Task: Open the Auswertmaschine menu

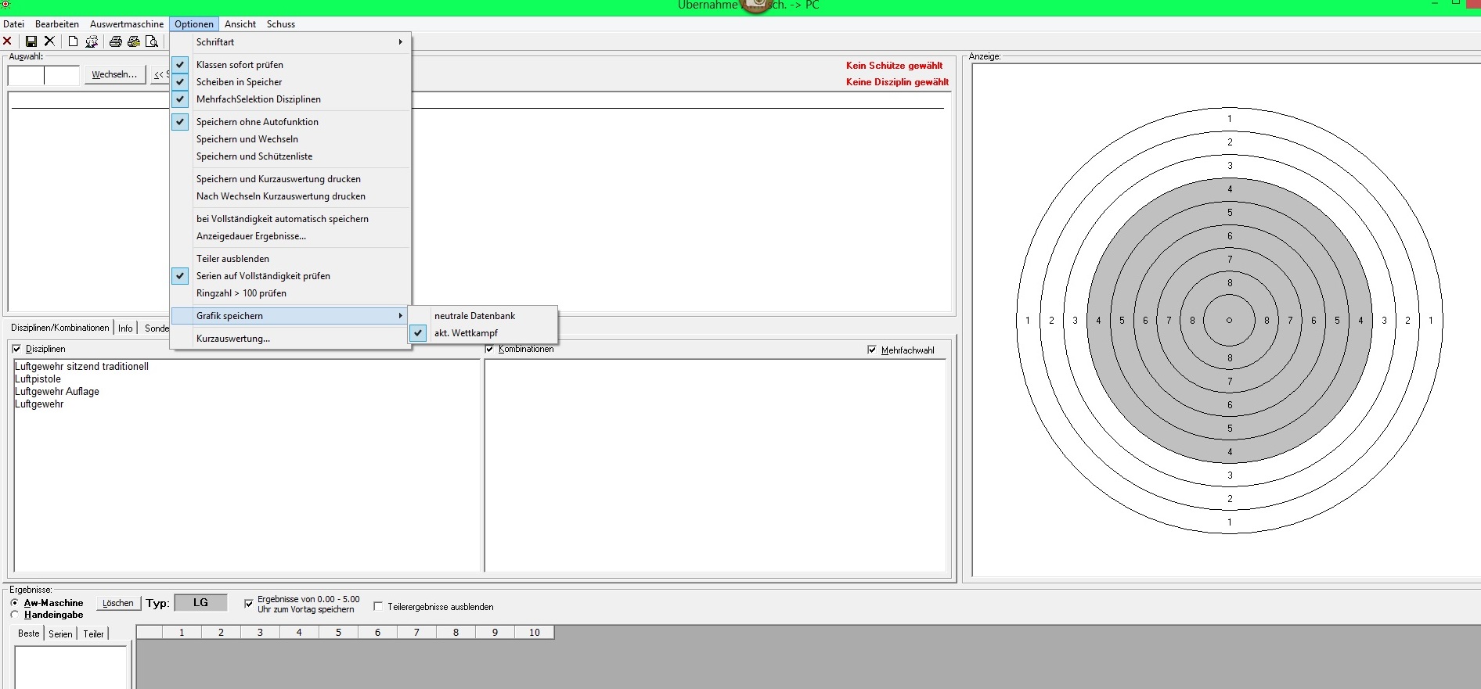Action: pos(127,24)
